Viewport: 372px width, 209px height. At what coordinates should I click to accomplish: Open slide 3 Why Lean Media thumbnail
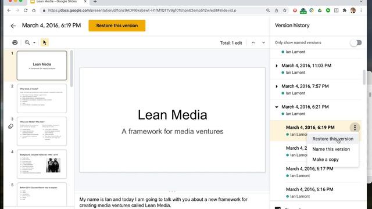click(42, 131)
